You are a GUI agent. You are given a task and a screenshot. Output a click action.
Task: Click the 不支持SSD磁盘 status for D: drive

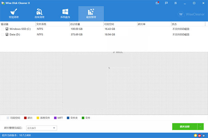181,35
